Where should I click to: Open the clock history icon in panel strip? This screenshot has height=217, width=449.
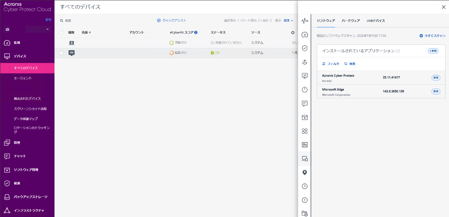[x=305, y=186]
